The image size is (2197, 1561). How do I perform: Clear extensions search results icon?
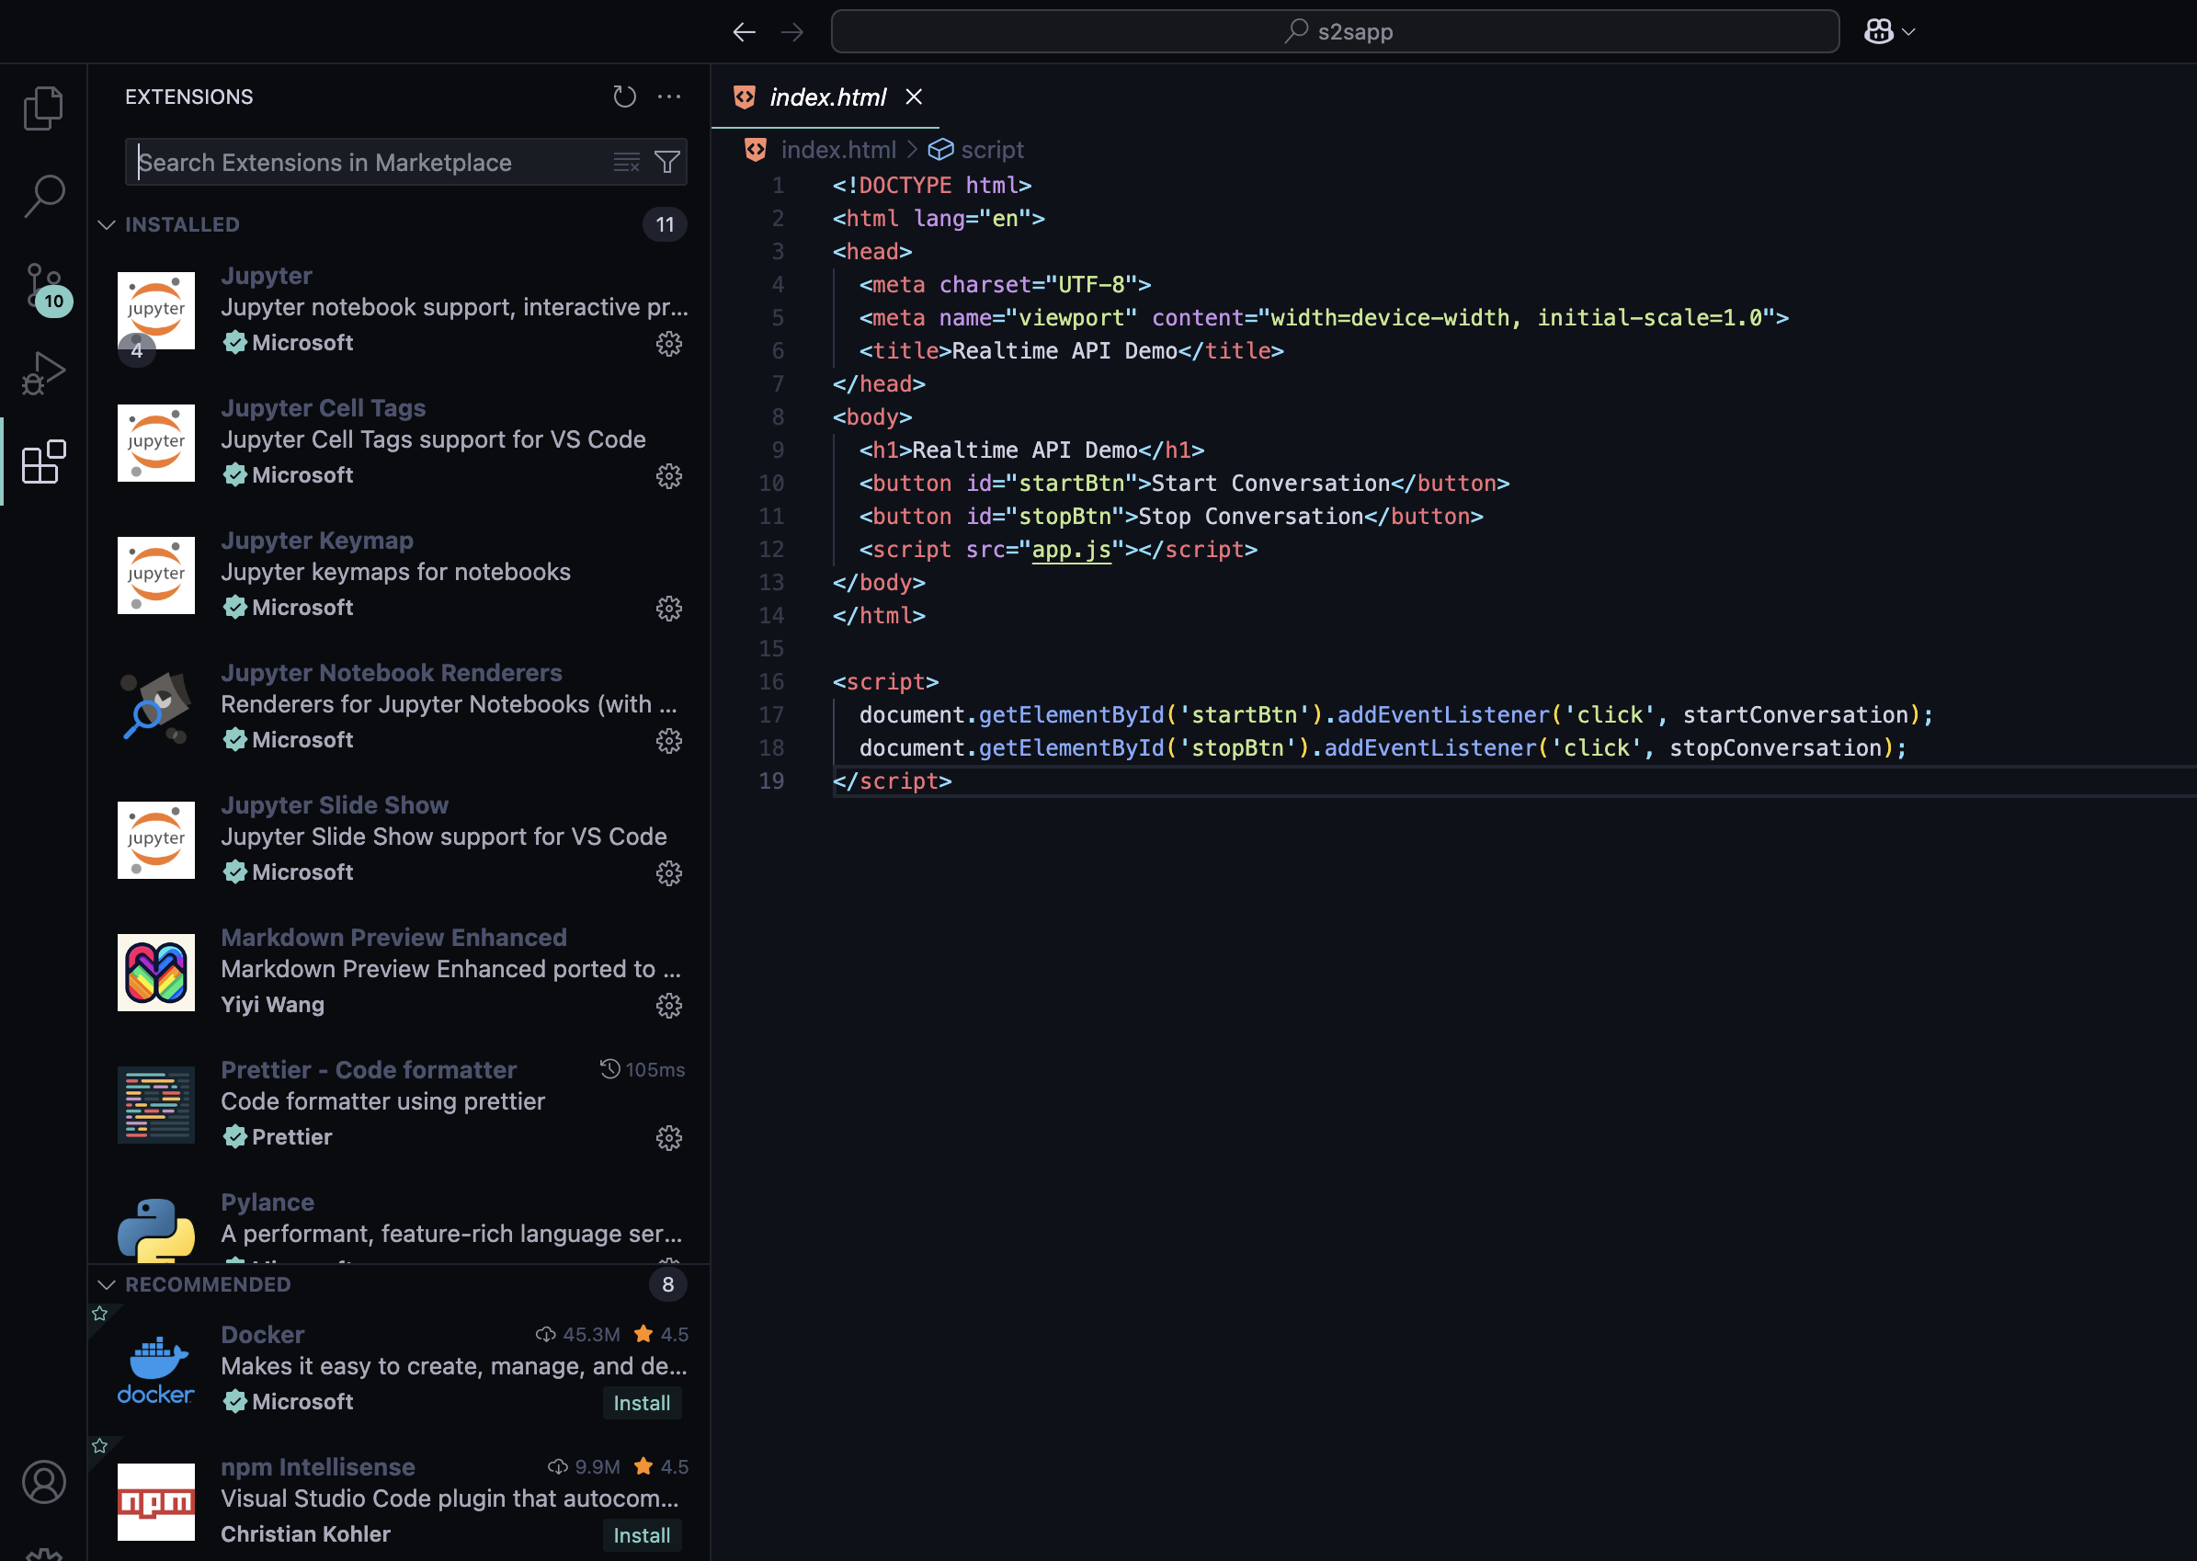(627, 163)
